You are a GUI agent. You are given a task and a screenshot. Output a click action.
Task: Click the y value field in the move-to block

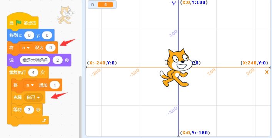[47, 35]
